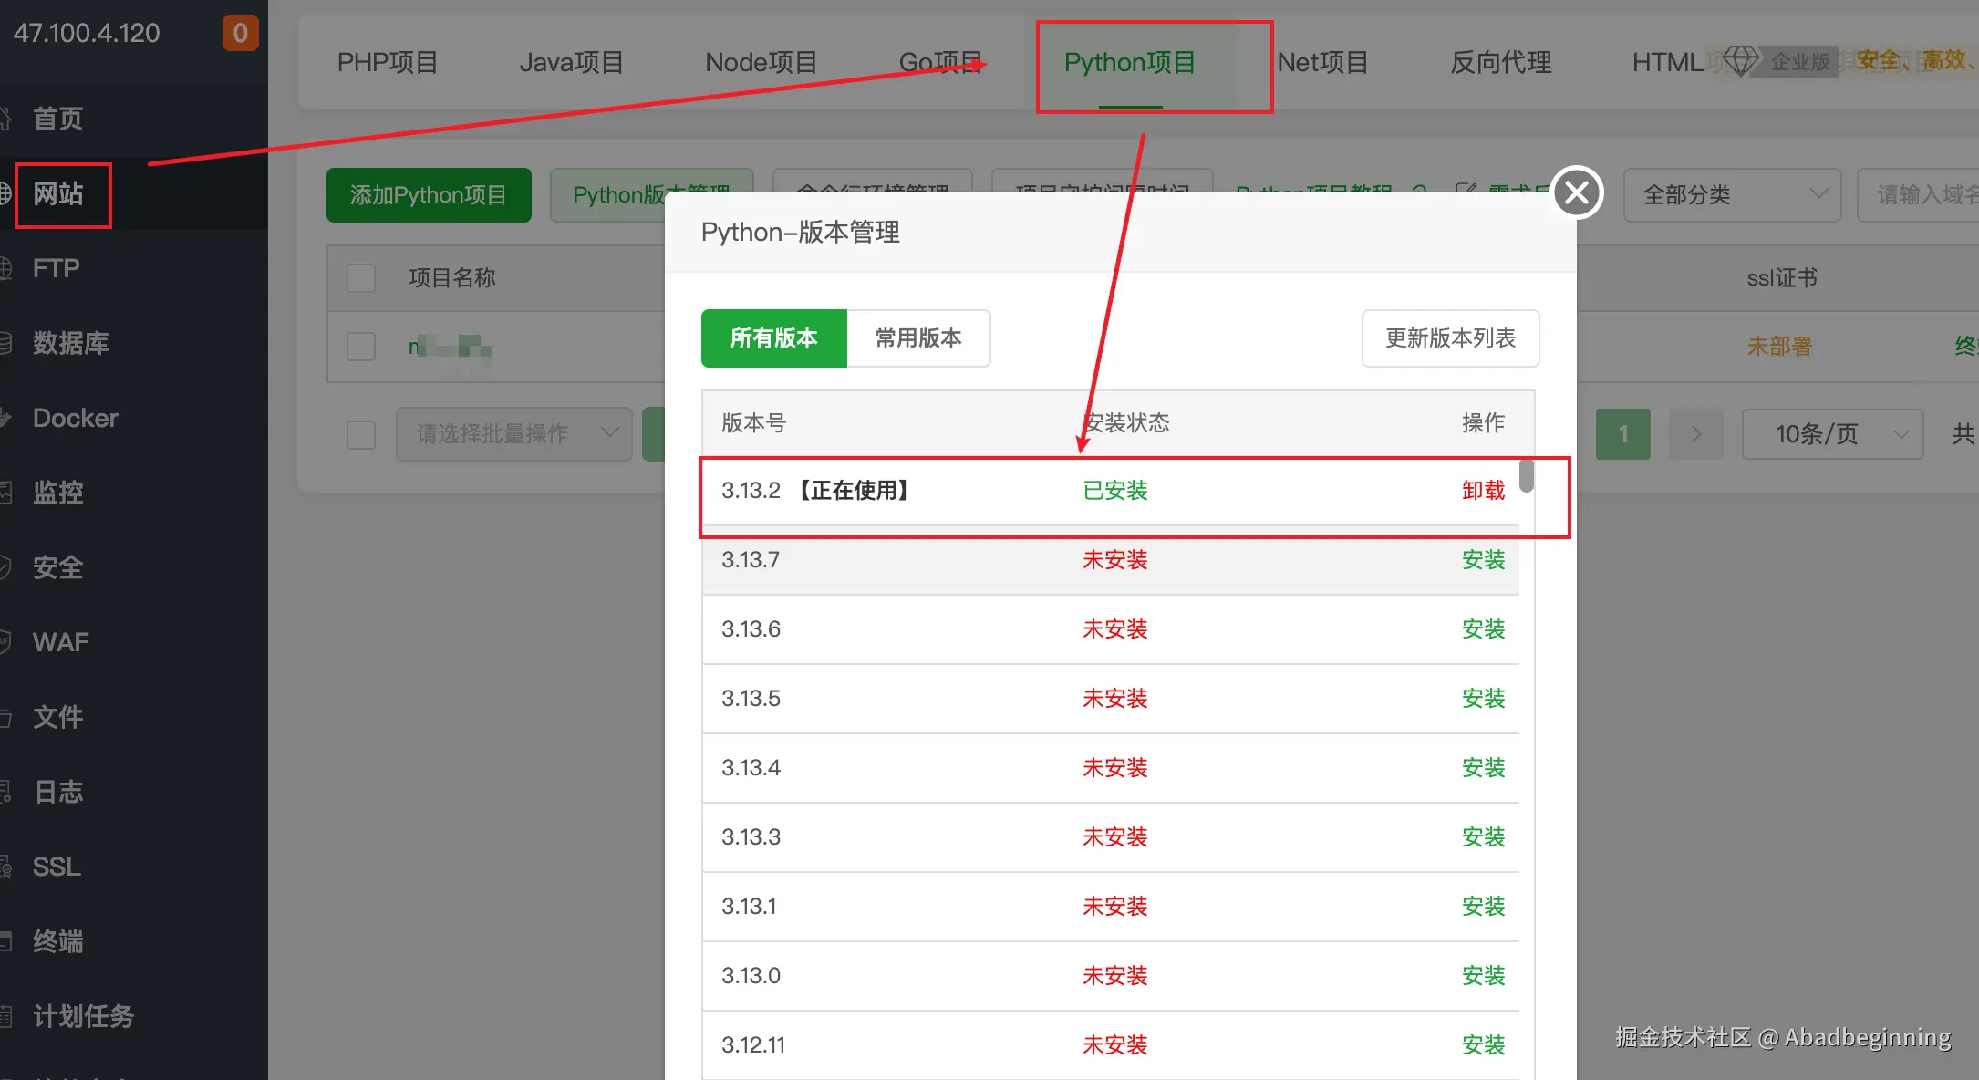Install Python version 3.13.7
The height and width of the screenshot is (1080, 1979).
click(x=1483, y=560)
